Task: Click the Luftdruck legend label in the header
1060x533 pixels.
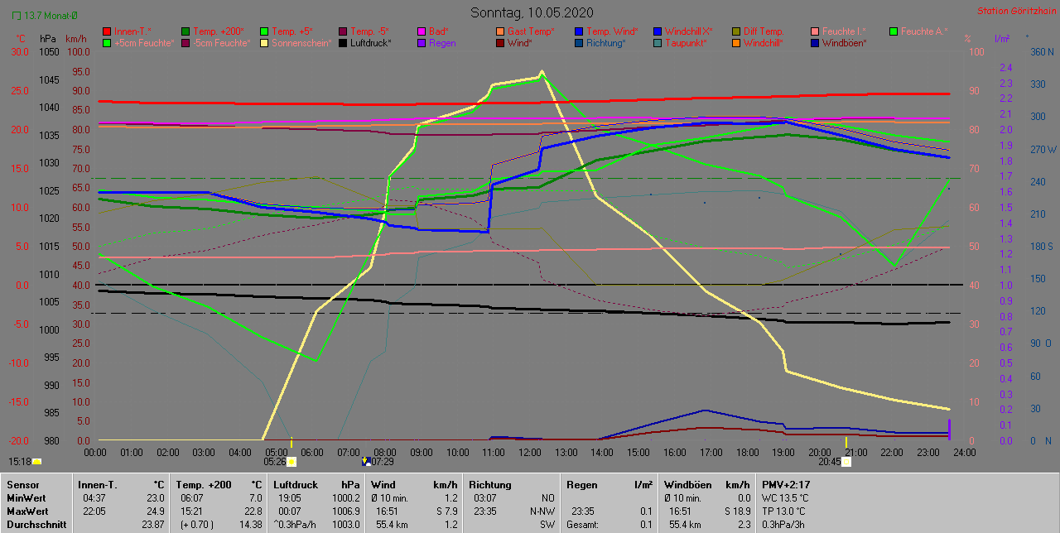Action: pos(371,43)
